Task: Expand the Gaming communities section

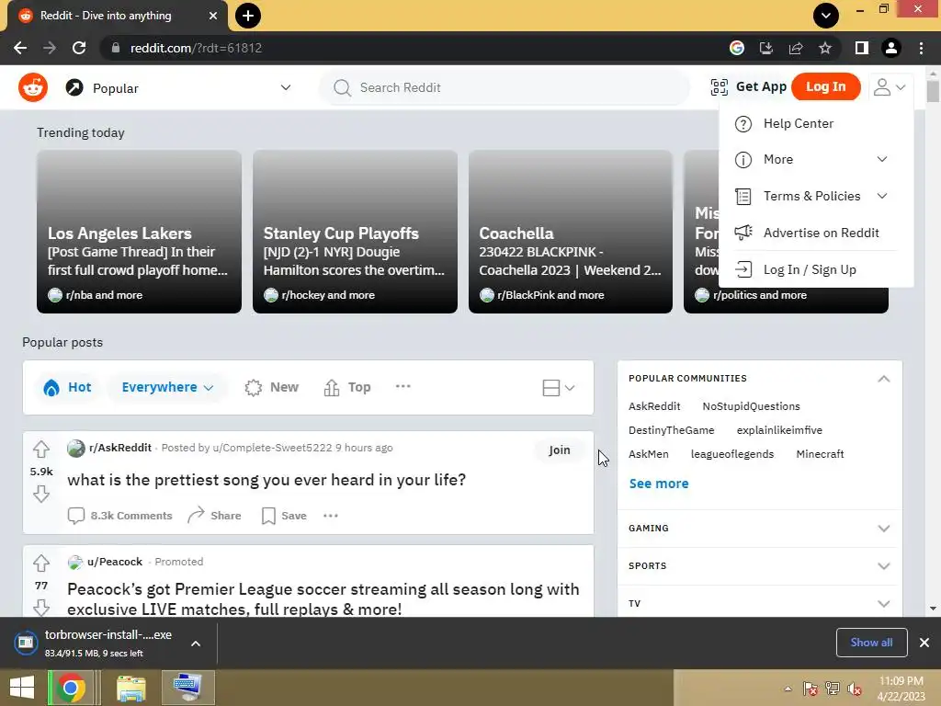Action: click(x=759, y=529)
